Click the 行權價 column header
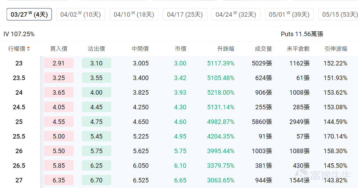Screen dimensions: 358x188 coord(17,49)
